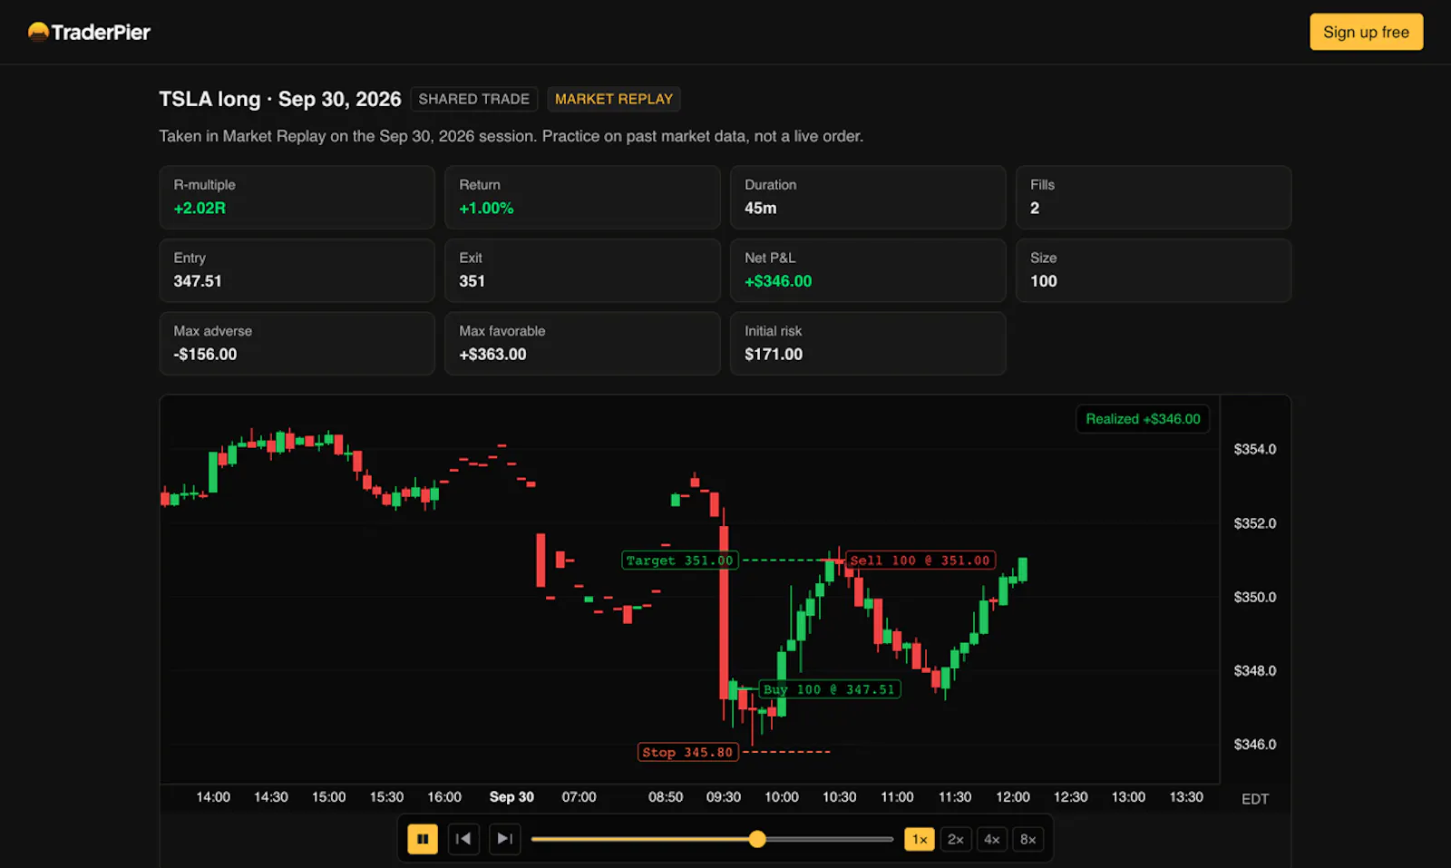The image size is (1451, 868).
Task: Skip back to the replay start
Action: 463,839
